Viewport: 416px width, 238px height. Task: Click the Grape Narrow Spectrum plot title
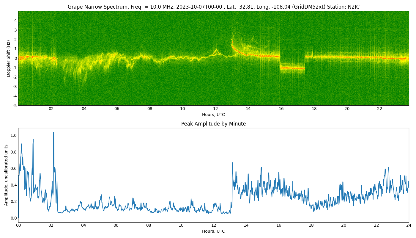213,7
